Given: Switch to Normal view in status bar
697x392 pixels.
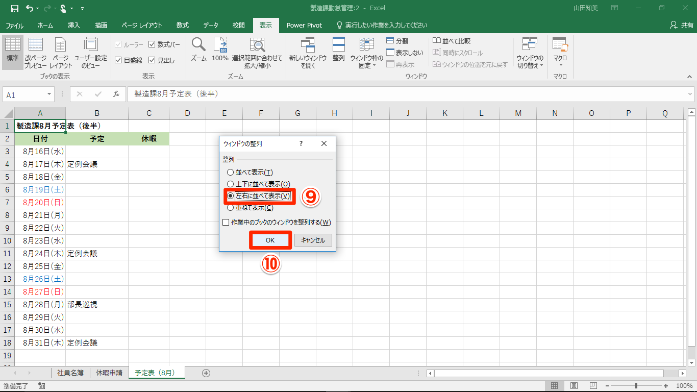Looking at the screenshot, I should [x=555, y=386].
